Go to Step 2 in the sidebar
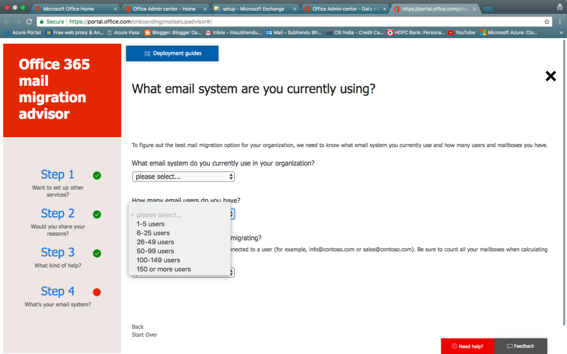This screenshot has height=354, width=567. coord(58,214)
